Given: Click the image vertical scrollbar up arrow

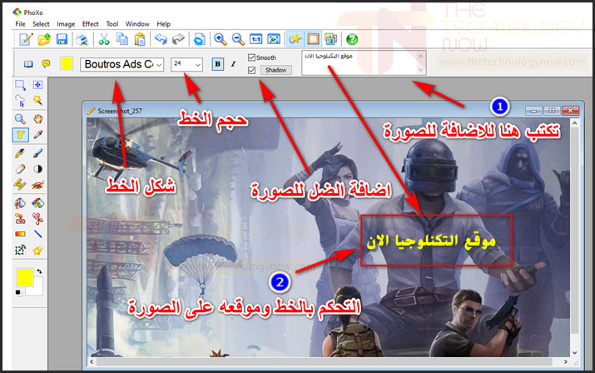Looking at the screenshot, I should (x=574, y=123).
